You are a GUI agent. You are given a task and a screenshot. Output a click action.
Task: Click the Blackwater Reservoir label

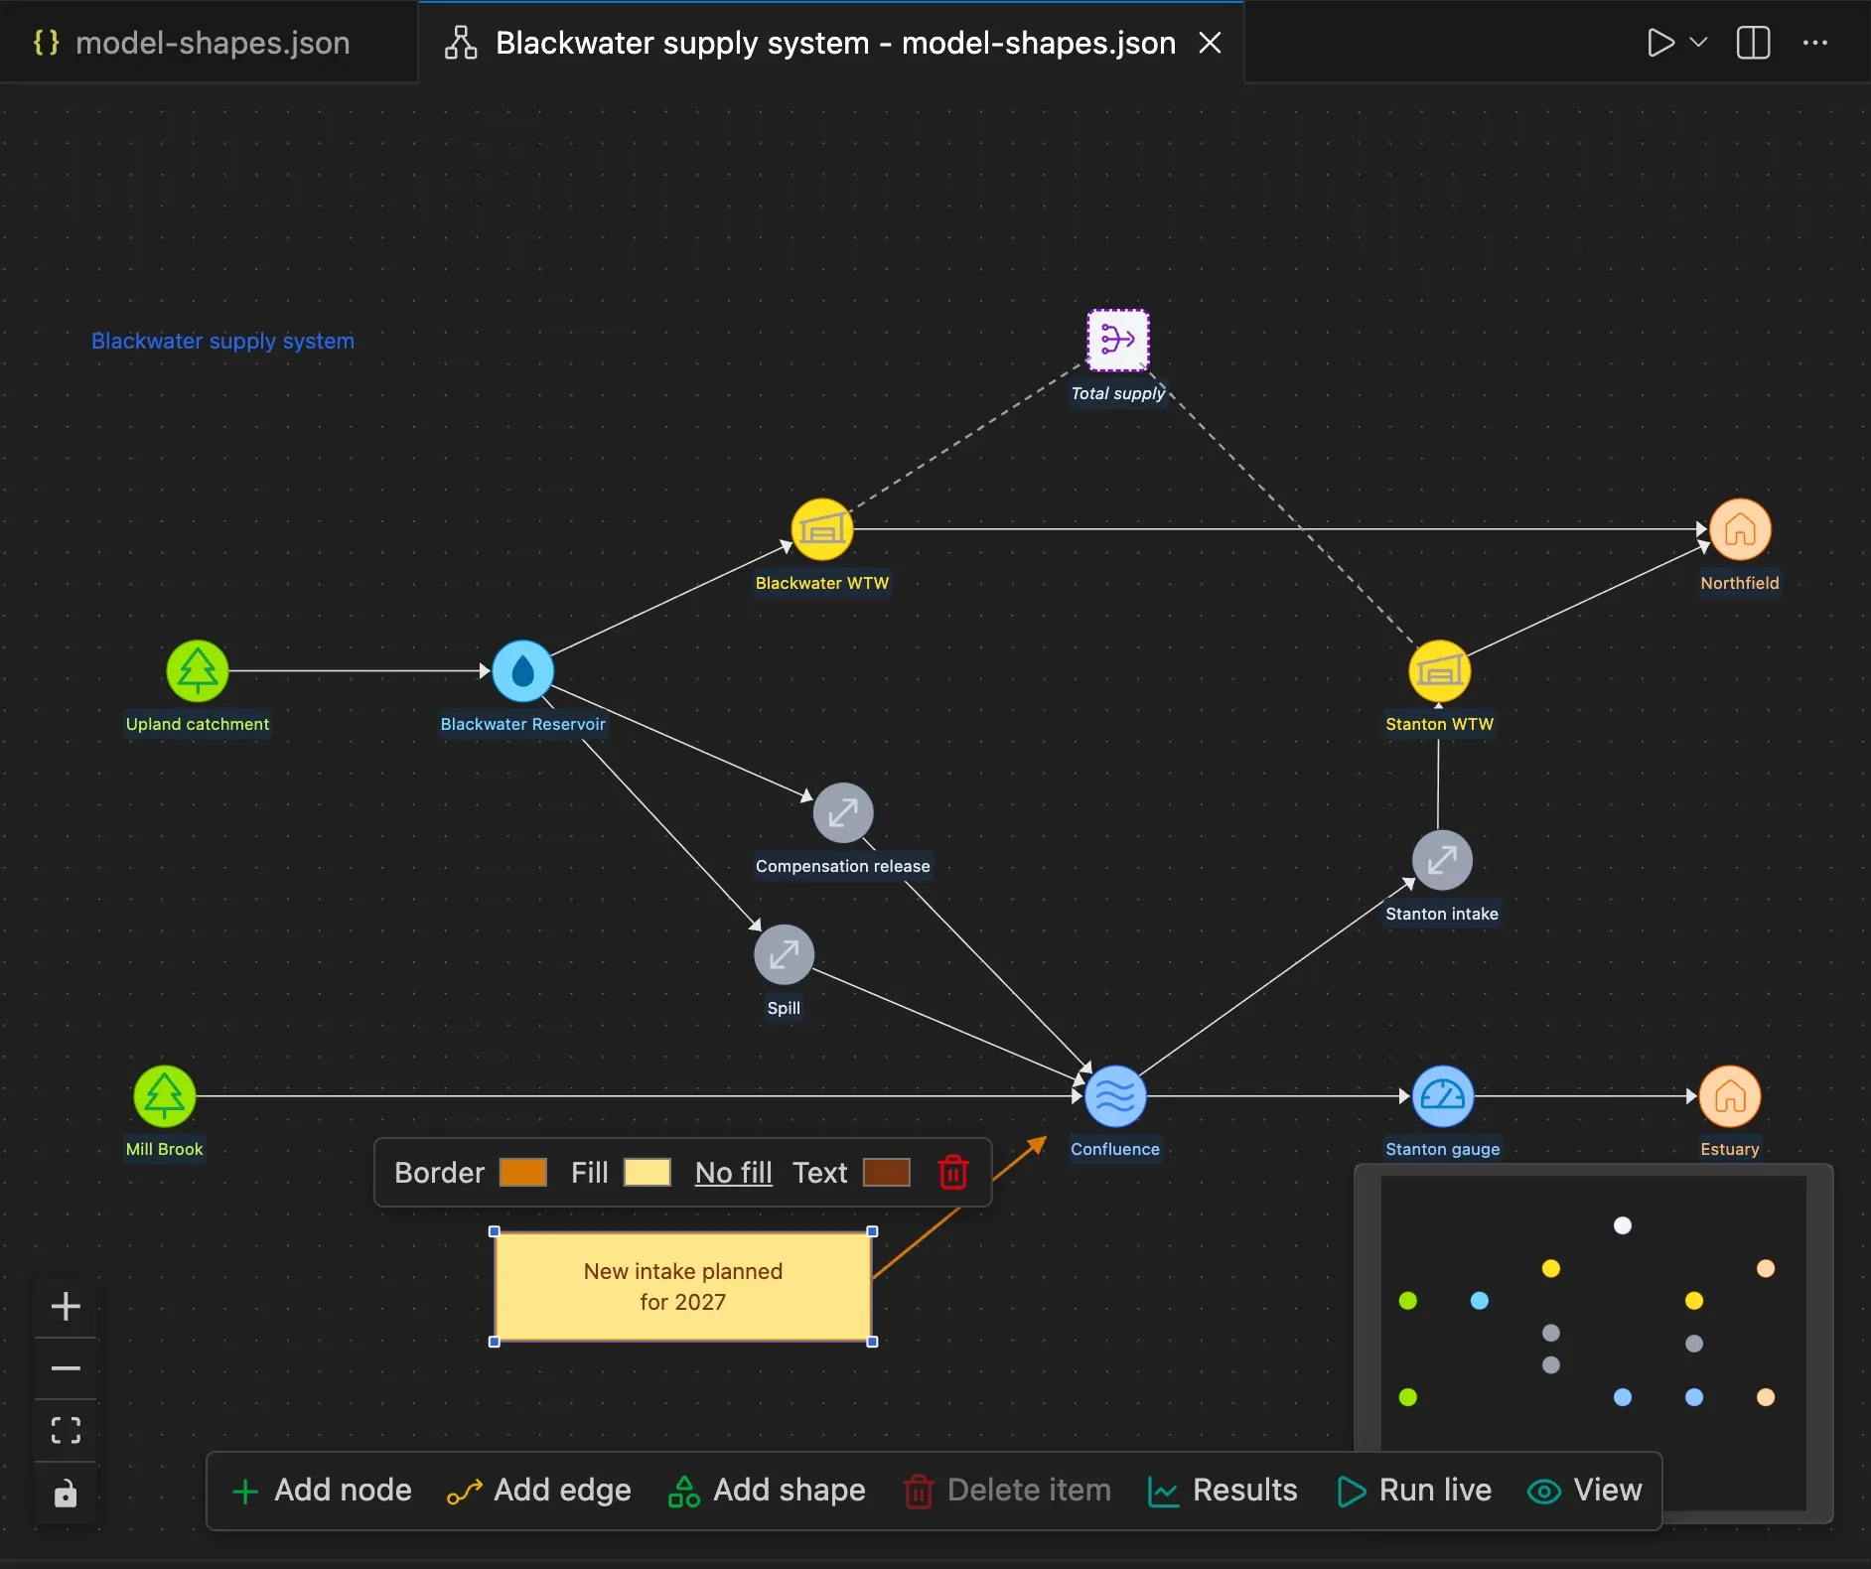point(523,724)
